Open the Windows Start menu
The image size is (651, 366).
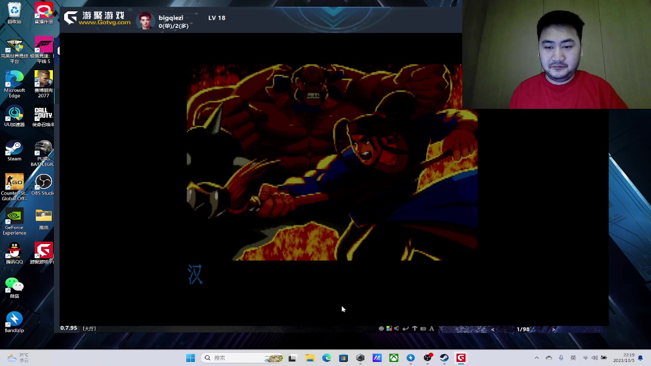tap(190, 358)
